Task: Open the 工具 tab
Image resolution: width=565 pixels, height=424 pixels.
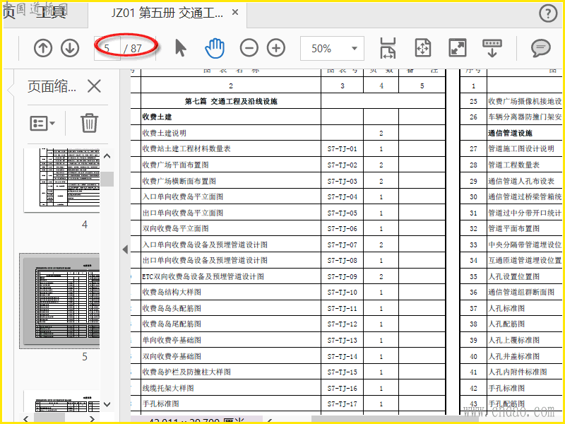Action: (50, 13)
